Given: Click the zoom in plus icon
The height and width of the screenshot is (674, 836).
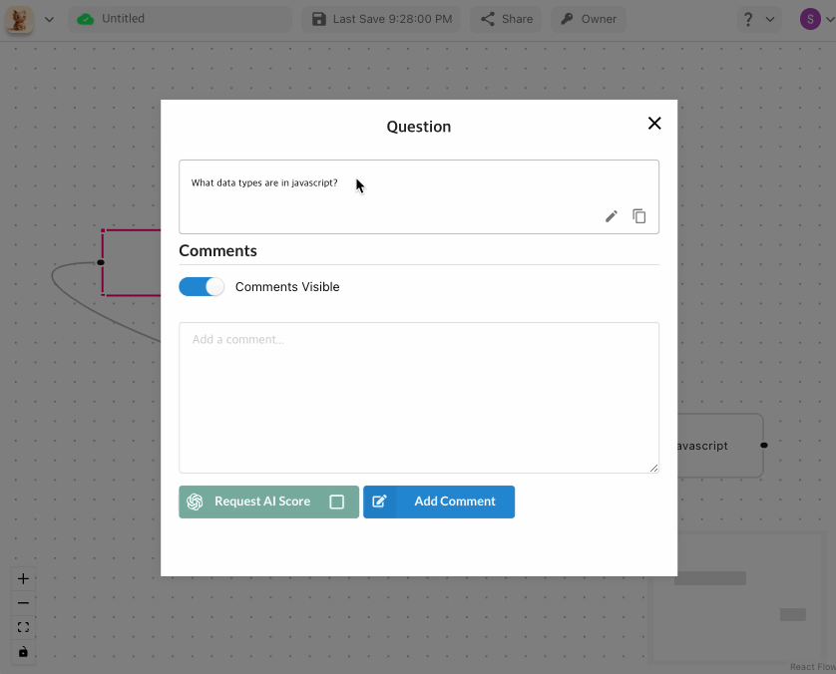Looking at the screenshot, I should click(x=23, y=578).
